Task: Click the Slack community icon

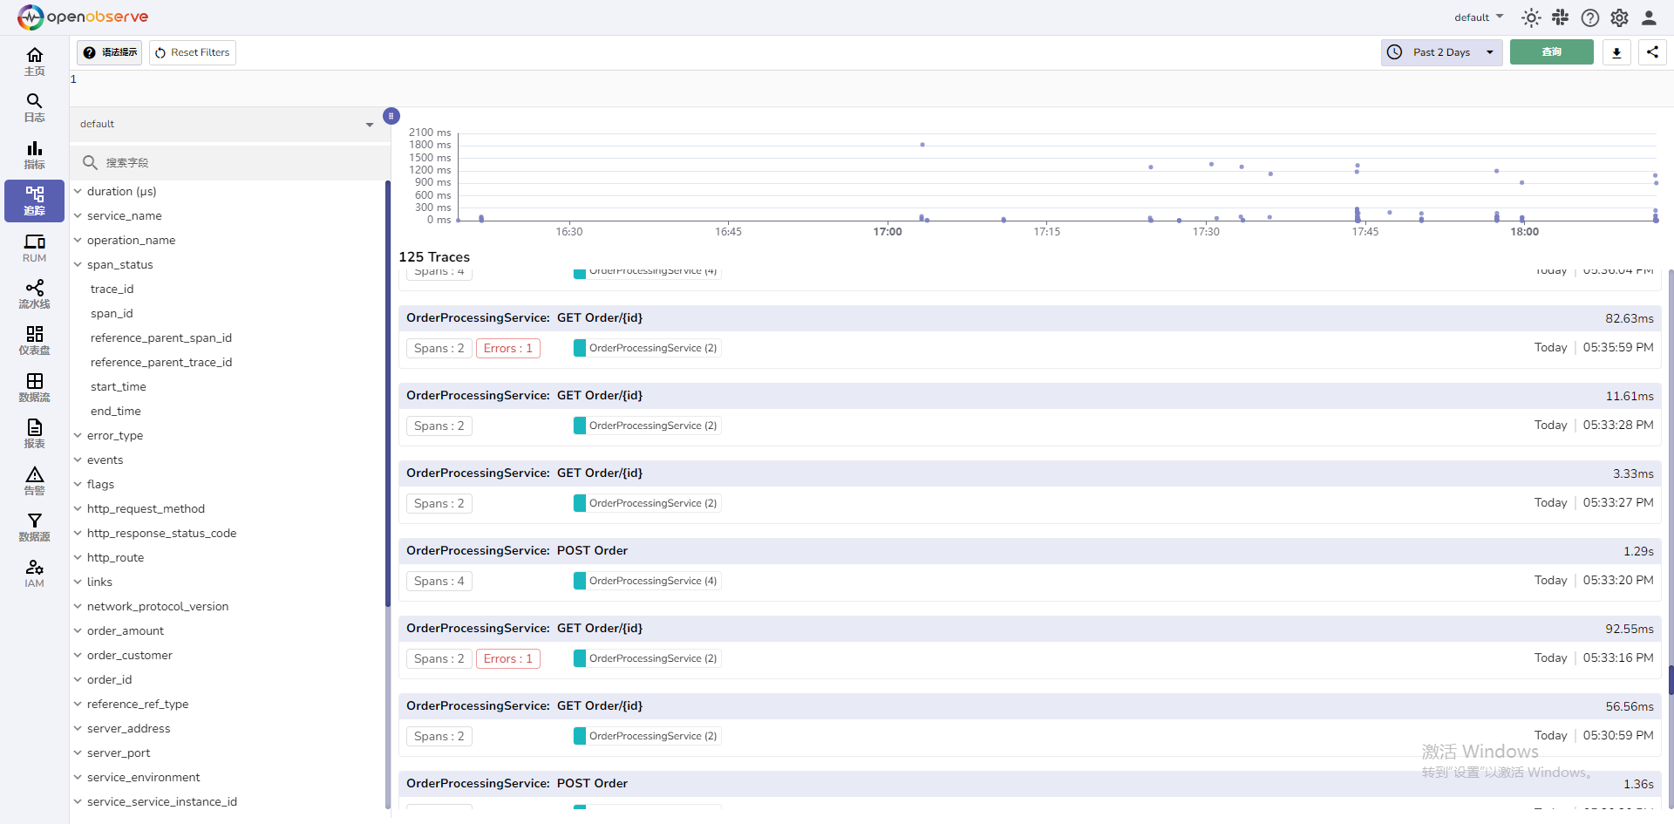Action: (x=1561, y=17)
